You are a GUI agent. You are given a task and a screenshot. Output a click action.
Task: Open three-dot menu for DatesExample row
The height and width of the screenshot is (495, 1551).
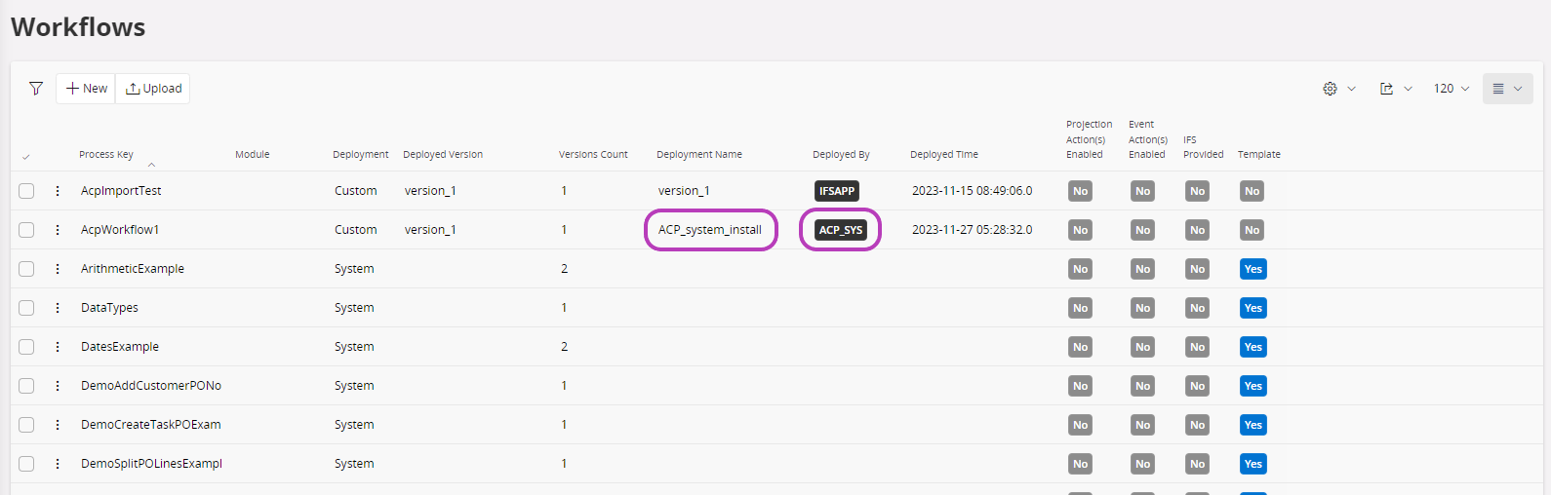click(x=58, y=347)
